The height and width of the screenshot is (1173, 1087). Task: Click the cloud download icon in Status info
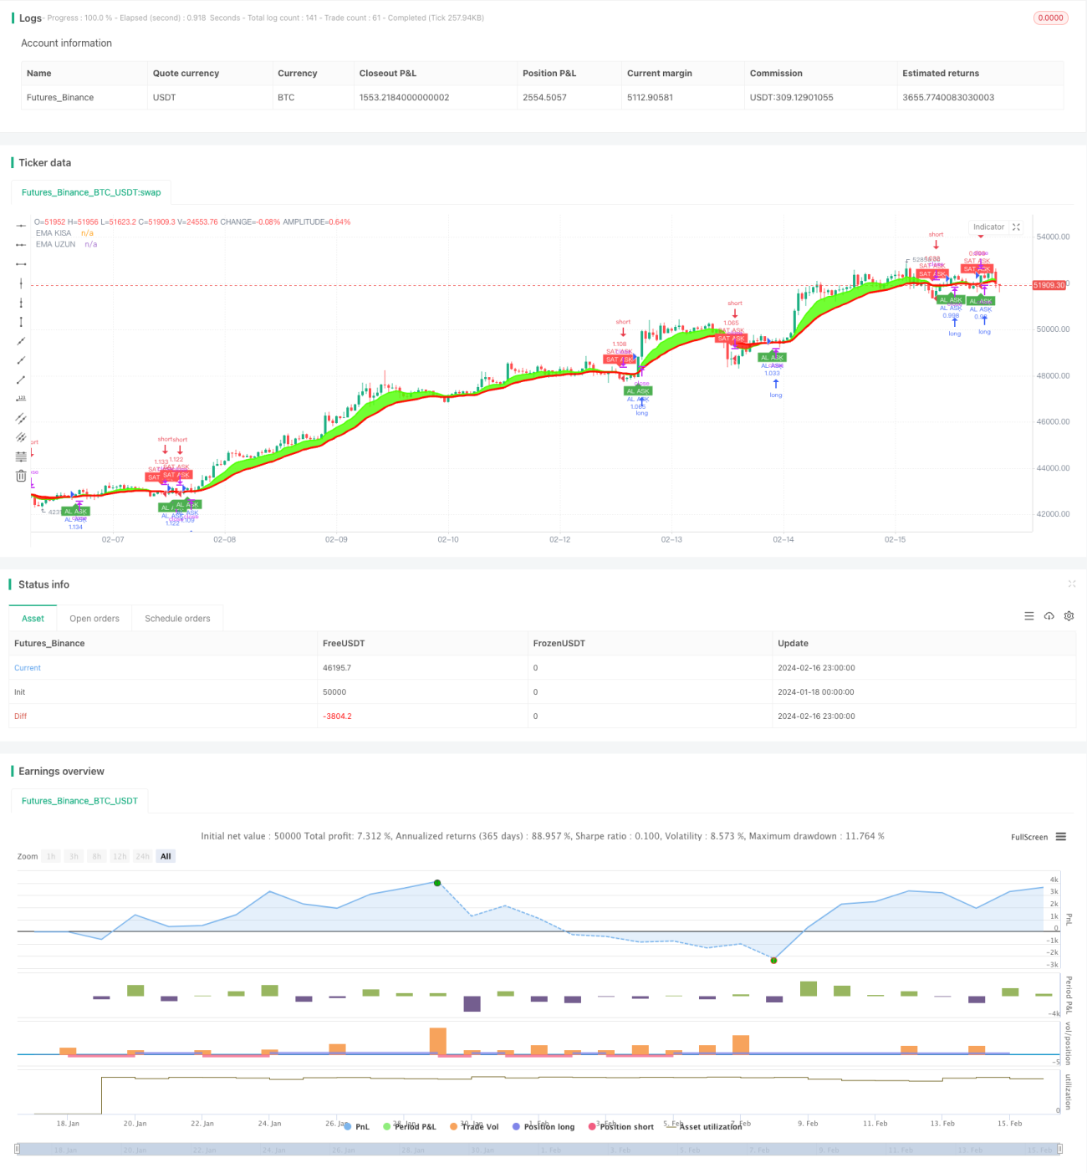(1049, 616)
